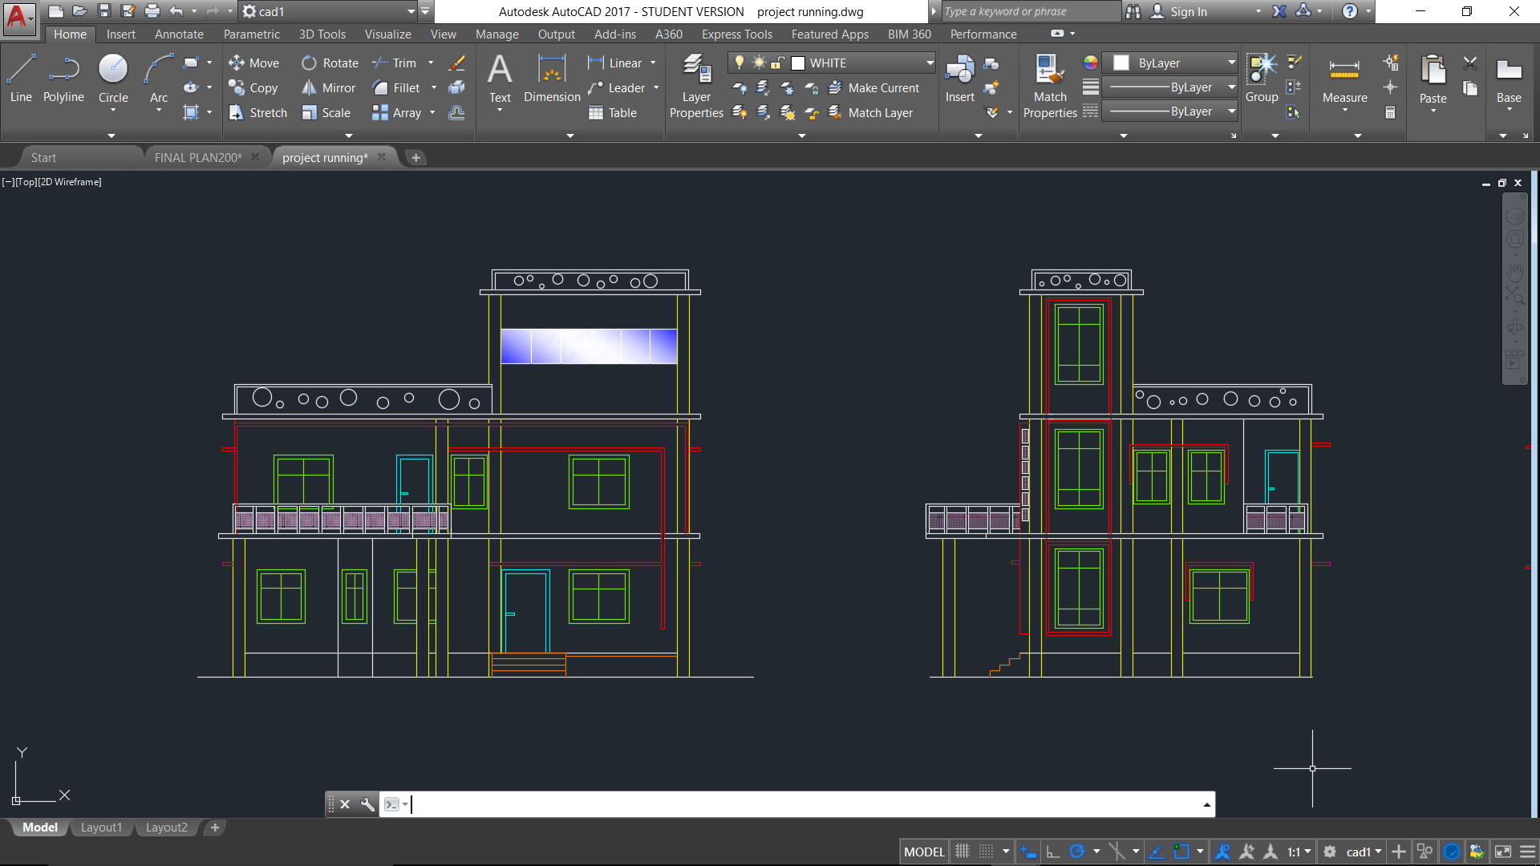This screenshot has width=1540, height=866.
Task: Toggle ortho mode in status bar
Action: (x=1053, y=852)
